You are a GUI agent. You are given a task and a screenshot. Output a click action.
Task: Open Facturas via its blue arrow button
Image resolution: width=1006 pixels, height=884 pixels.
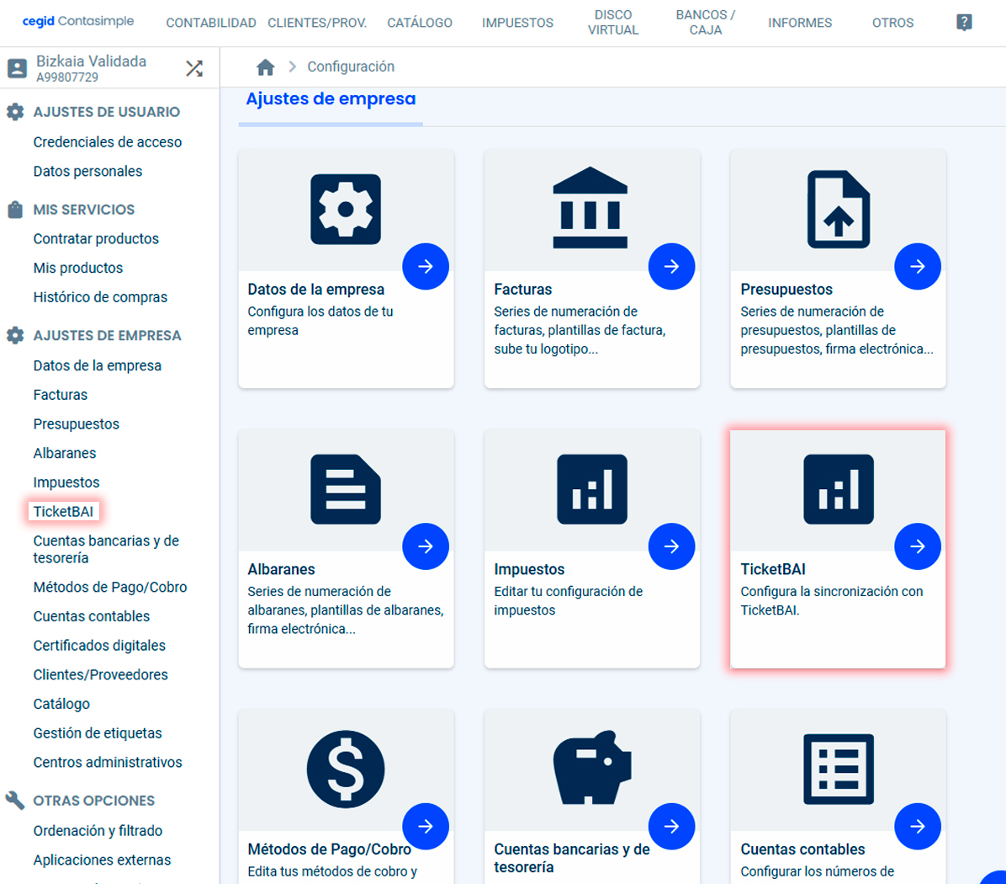click(x=672, y=266)
